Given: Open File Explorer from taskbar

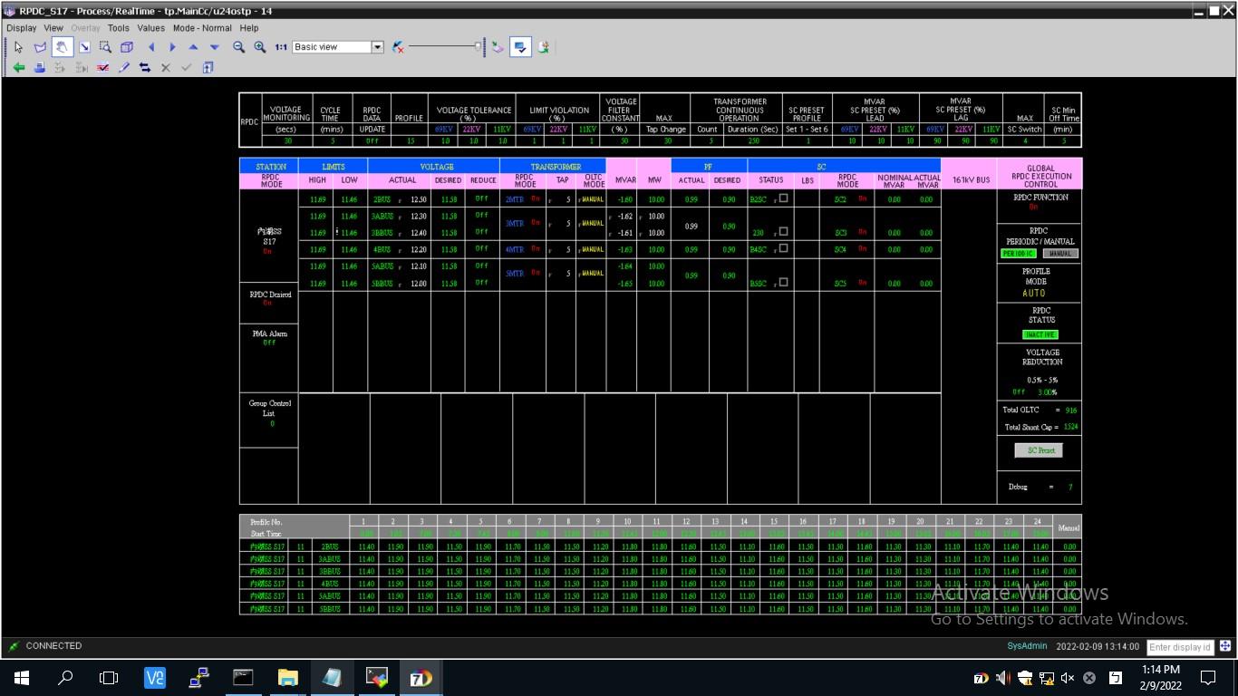Looking at the screenshot, I should click(x=287, y=678).
